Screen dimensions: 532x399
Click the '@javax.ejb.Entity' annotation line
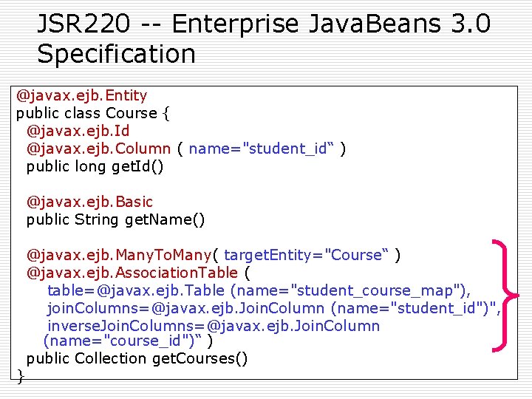[81, 95]
